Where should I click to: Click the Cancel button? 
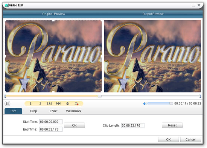(x=191, y=140)
